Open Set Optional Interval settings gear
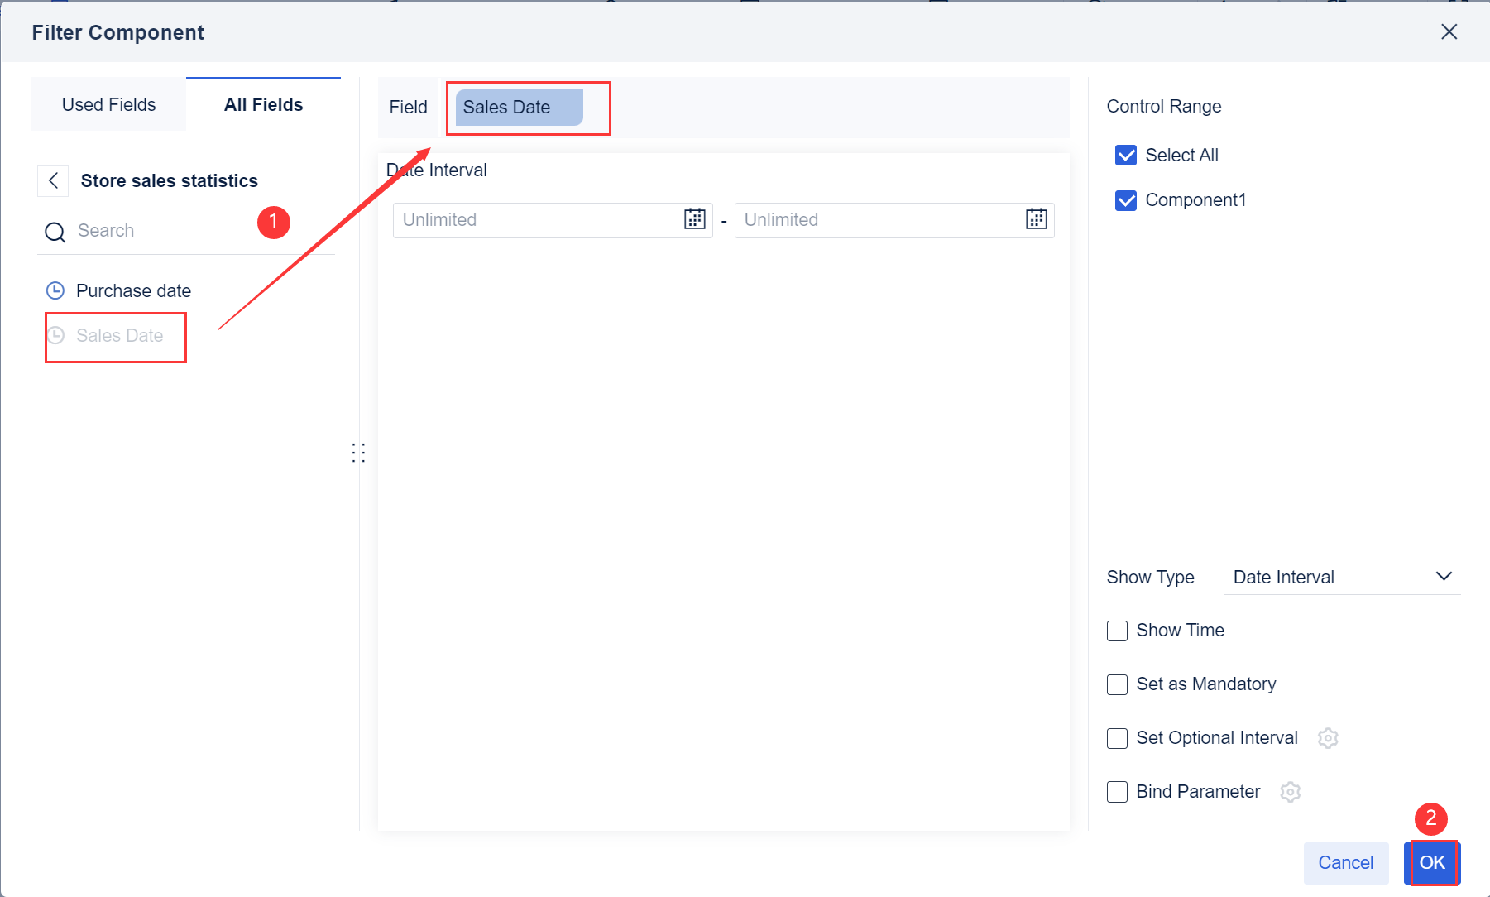1490x897 pixels. pyautogui.click(x=1328, y=737)
